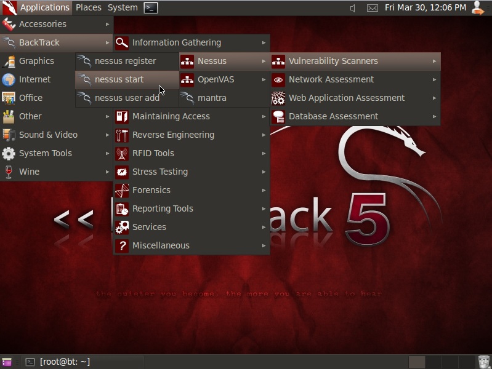Expand Accessories submenu arrow
Viewport: 492px width, 369px height.
[x=107, y=24]
